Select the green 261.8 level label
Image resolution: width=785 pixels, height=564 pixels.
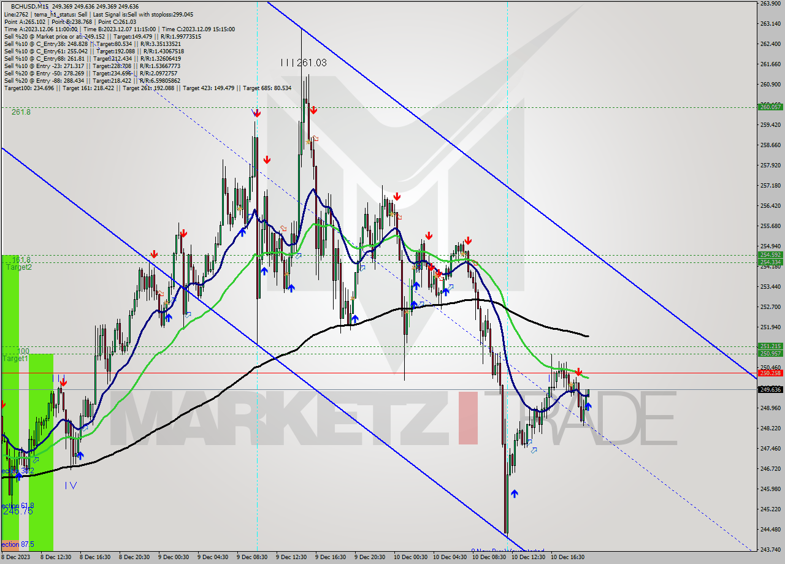(x=21, y=112)
